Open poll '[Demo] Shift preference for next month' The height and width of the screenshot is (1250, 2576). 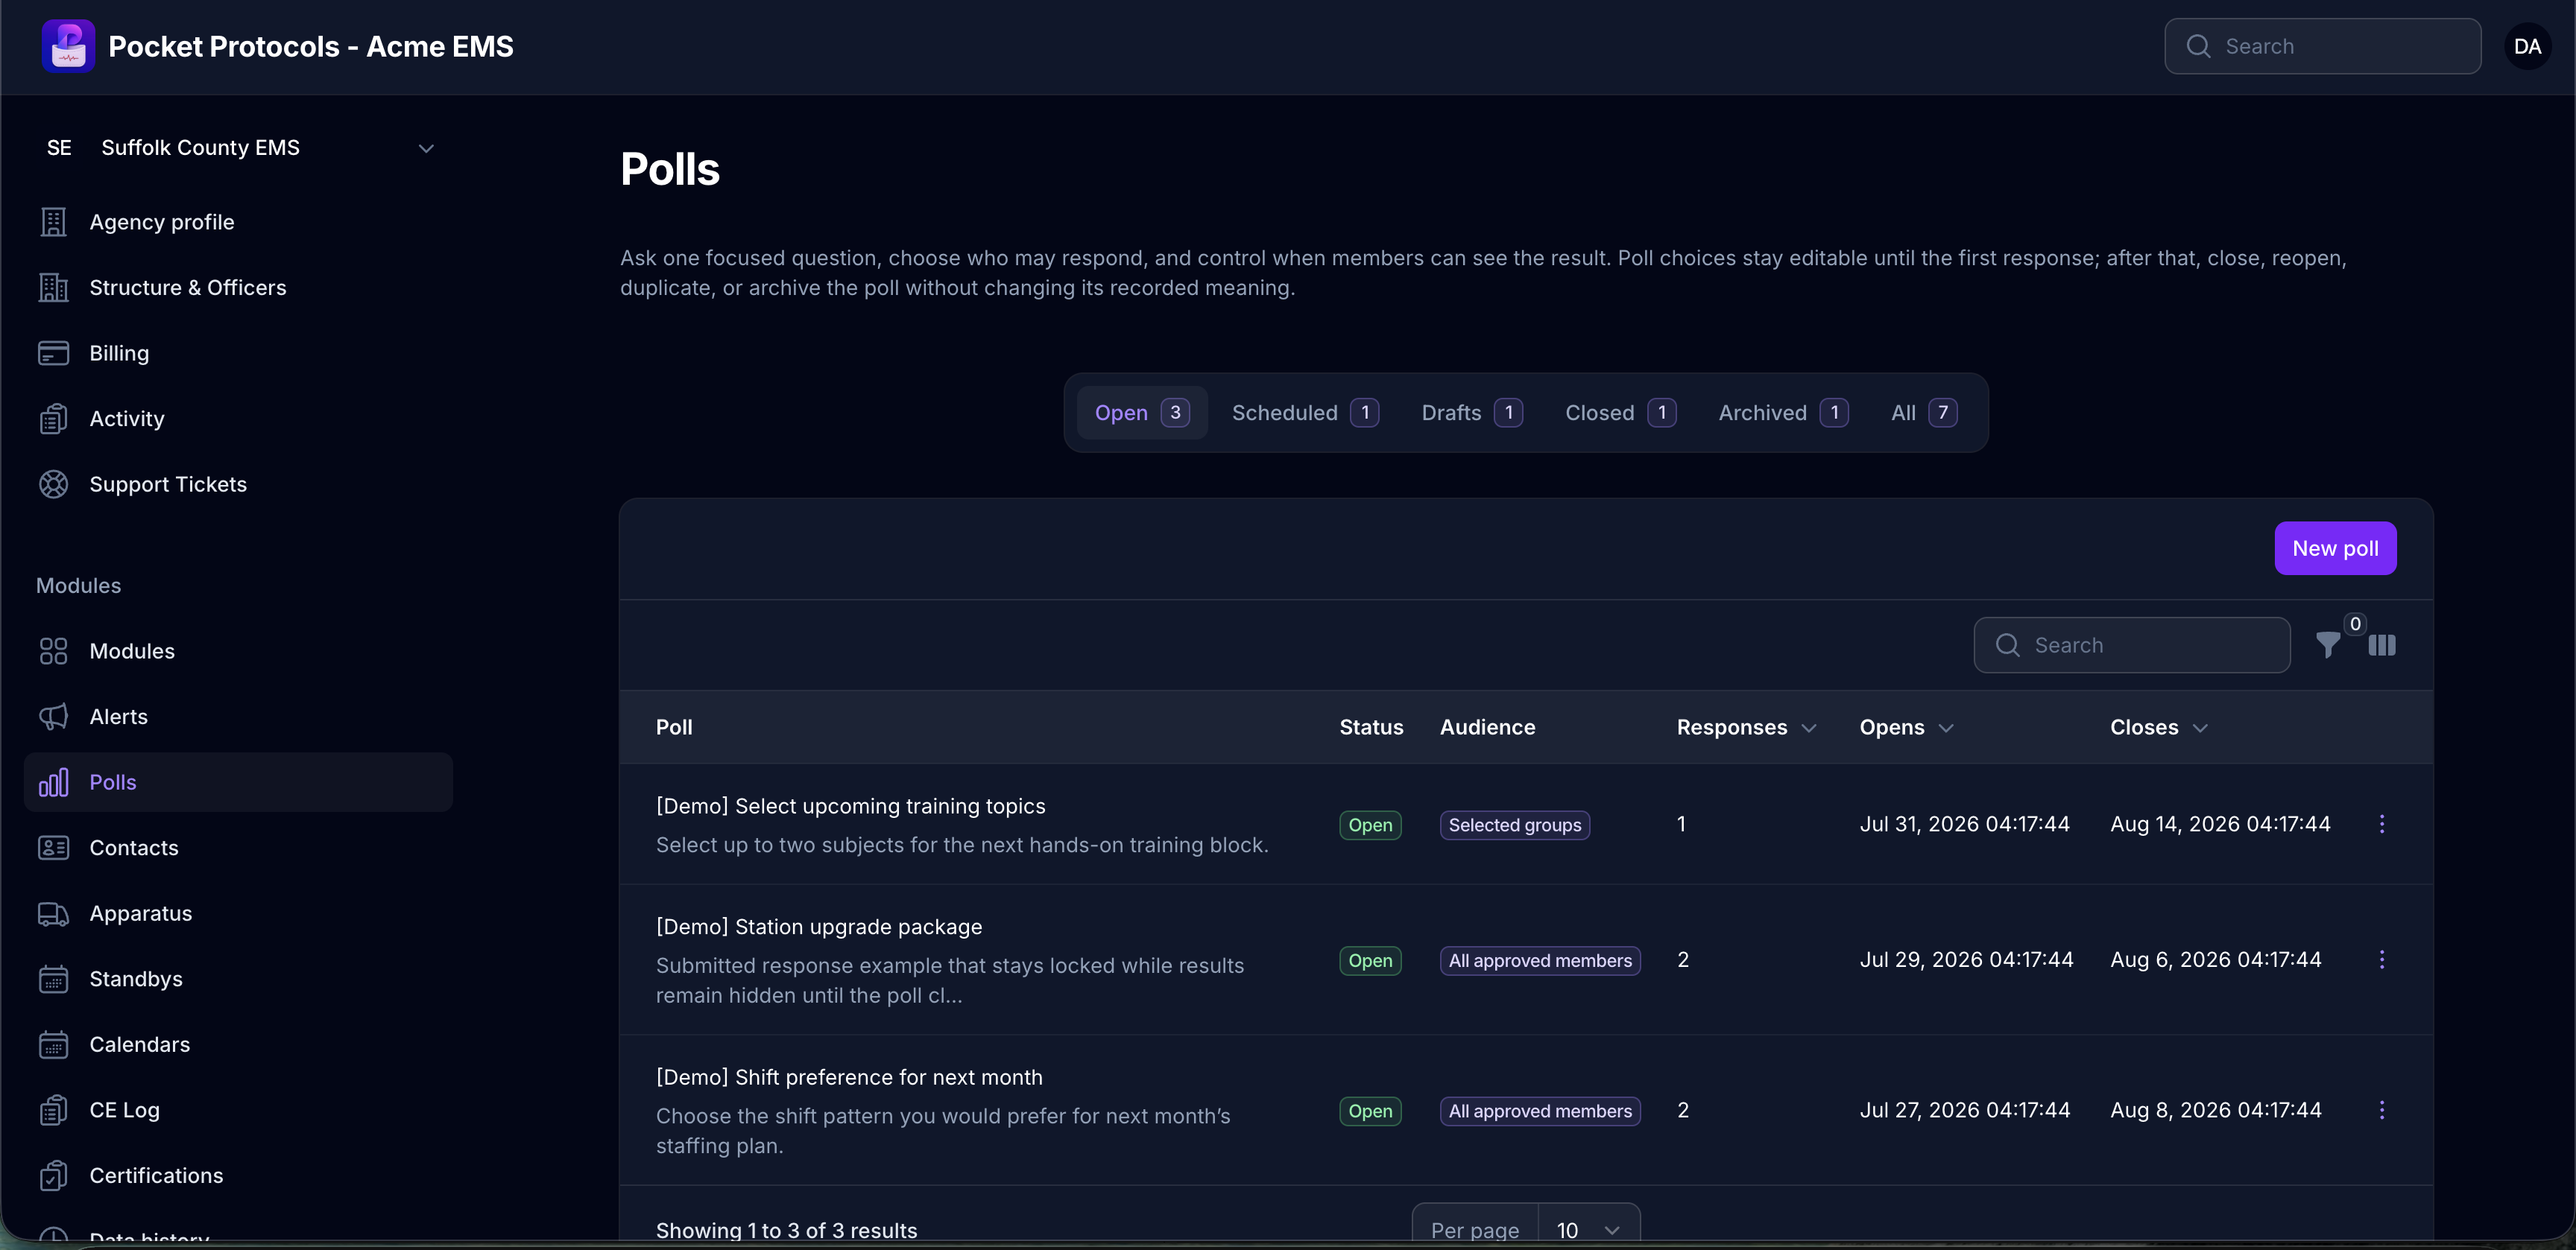point(849,1077)
